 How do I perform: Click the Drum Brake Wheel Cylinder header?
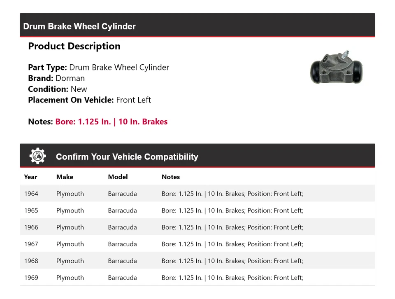pyautogui.click(x=79, y=26)
